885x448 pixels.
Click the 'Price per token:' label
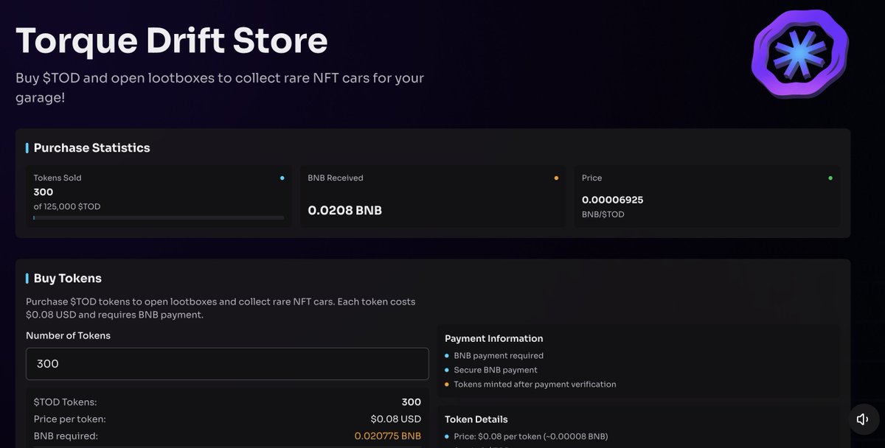pos(69,419)
